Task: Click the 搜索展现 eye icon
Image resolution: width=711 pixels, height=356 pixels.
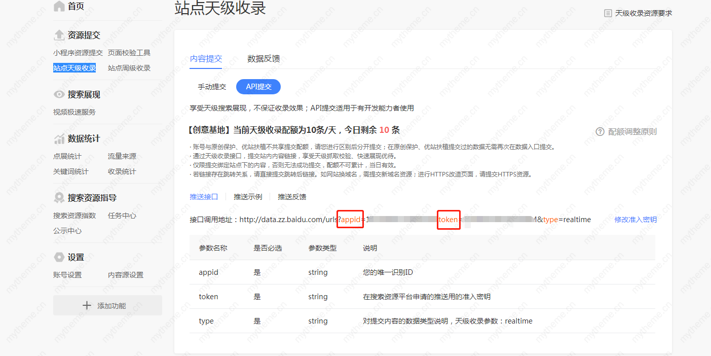Action: 58,93
